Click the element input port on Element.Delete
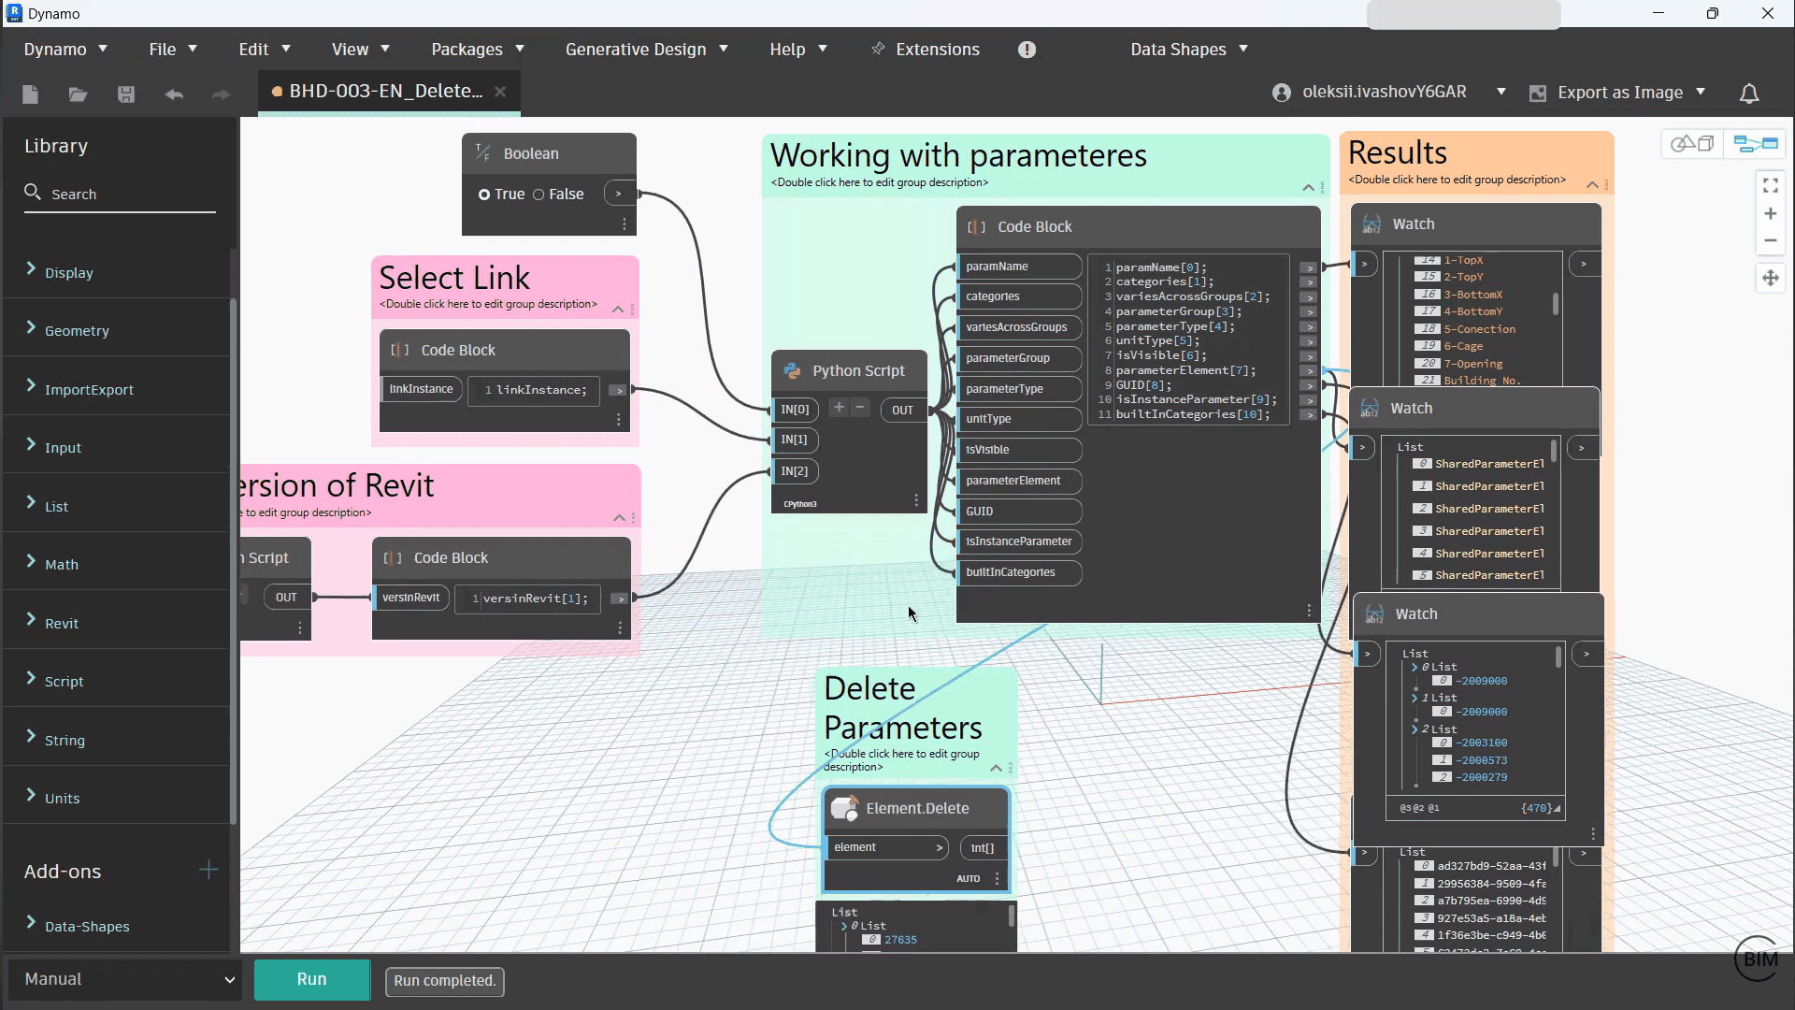 [x=885, y=847]
